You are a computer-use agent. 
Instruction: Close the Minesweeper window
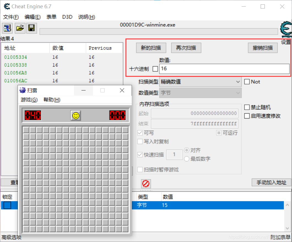tap(122, 90)
